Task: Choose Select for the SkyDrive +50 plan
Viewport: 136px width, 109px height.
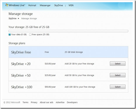Action: 117,75
